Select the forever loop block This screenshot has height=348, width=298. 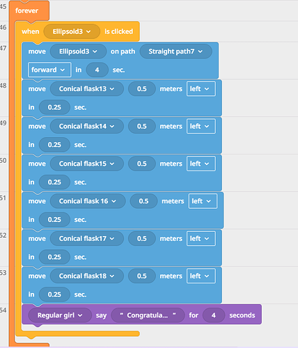coord(26,10)
